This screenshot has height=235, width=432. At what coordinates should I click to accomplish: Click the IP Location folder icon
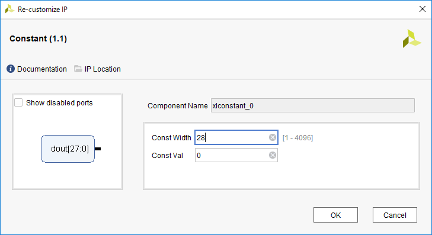pyautogui.click(x=78, y=69)
